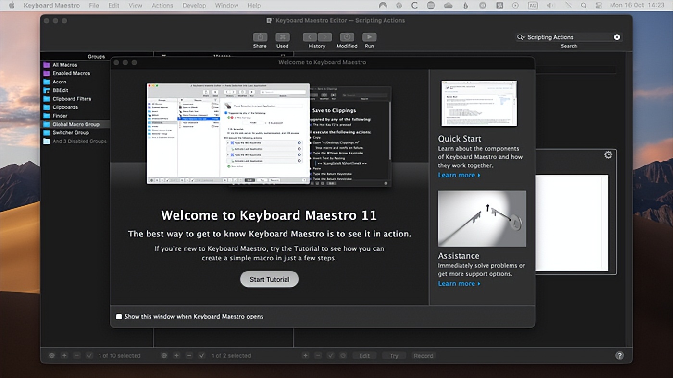The height and width of the screenshot is (378, 673).
Task: Select the Global Macro Group row
Action: [x=75, y=124]
